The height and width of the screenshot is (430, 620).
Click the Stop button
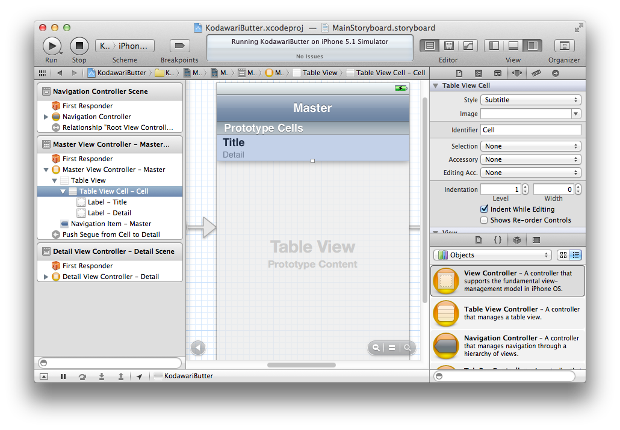pos(79,46)
